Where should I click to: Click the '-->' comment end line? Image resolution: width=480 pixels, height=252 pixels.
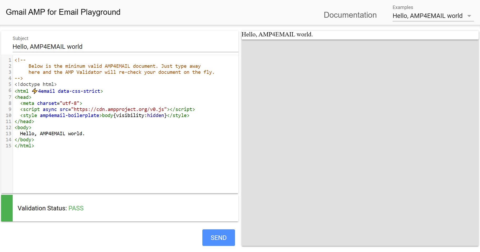pos(19,78)
